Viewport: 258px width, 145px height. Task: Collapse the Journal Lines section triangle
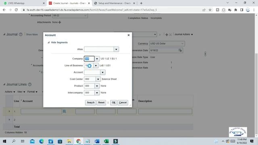4,84
